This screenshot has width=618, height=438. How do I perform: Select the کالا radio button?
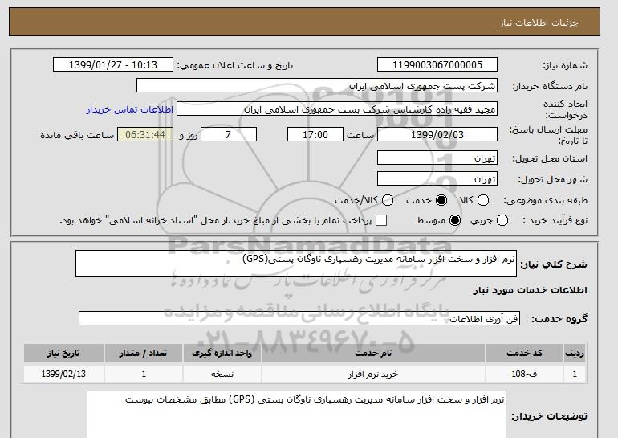point(483,200)
